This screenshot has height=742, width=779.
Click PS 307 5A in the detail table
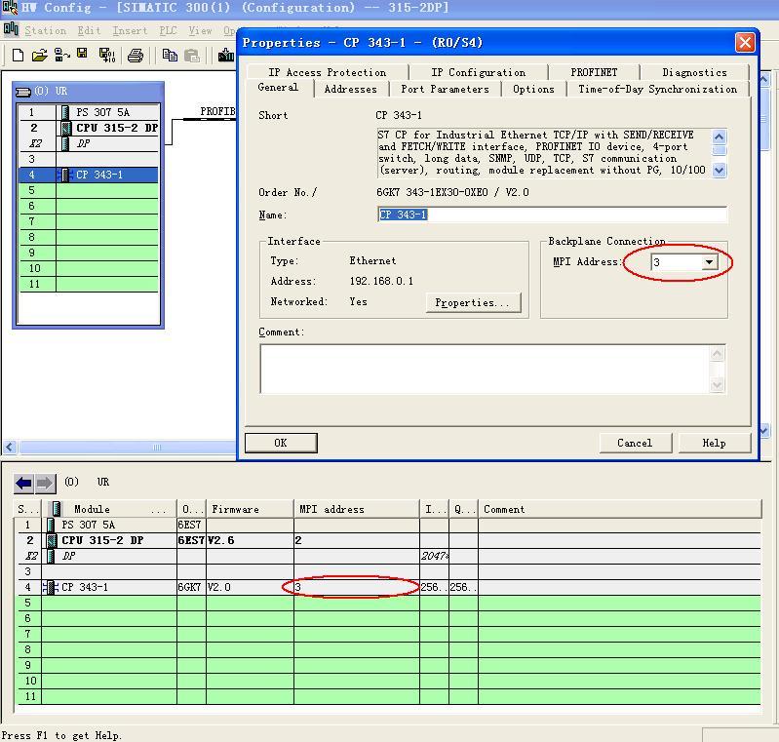tap(88, 525)
